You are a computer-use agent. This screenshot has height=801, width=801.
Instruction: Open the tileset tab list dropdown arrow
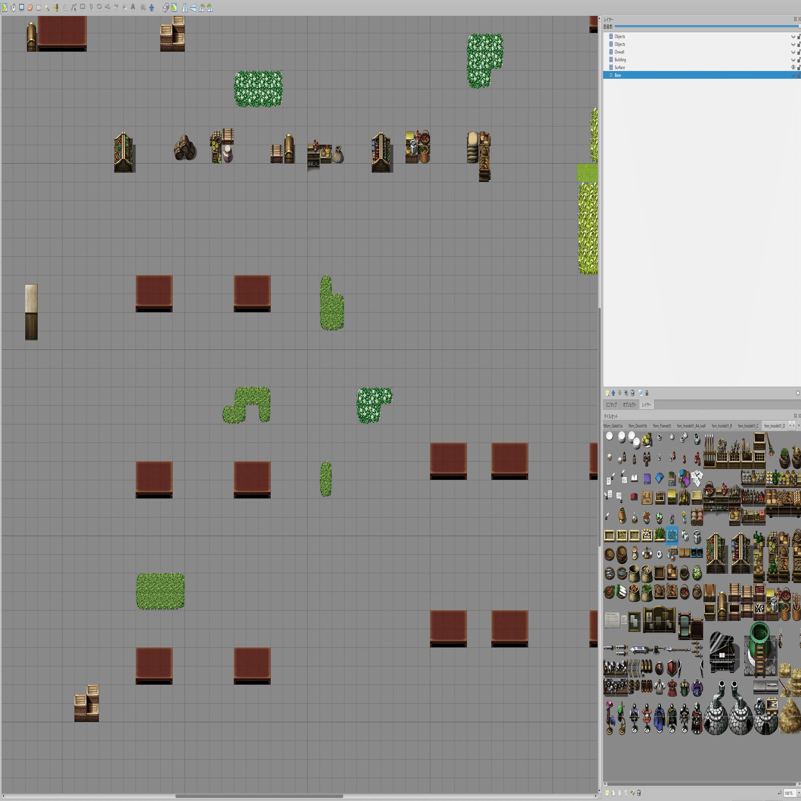pyautogui.click(x=799, y=426)
